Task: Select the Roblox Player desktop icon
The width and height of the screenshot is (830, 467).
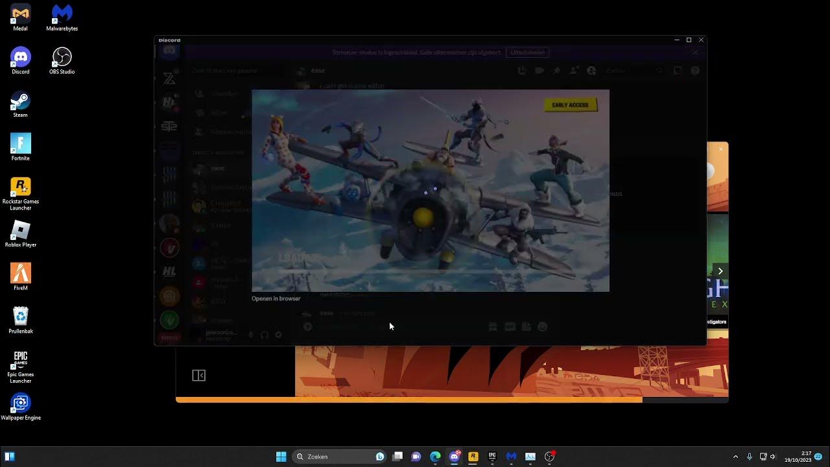Action: [20, 235]
